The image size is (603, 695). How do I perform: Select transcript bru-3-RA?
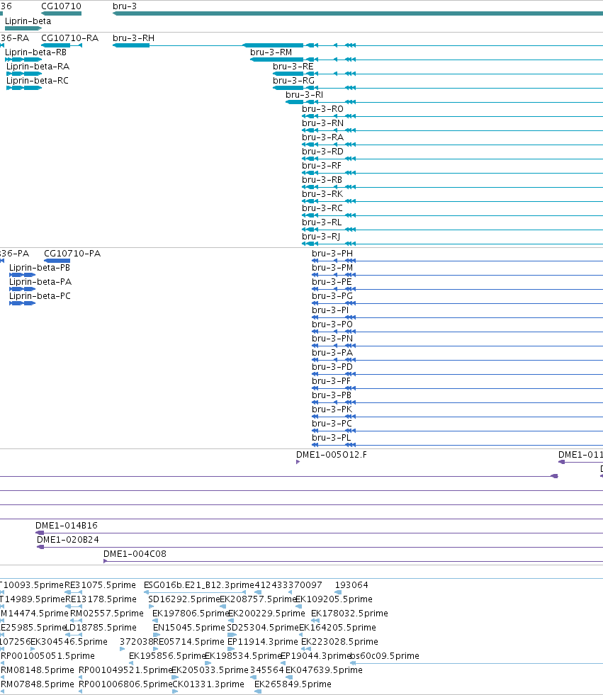323,137
